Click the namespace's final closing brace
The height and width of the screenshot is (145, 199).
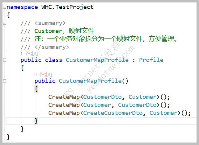[8, 137]
